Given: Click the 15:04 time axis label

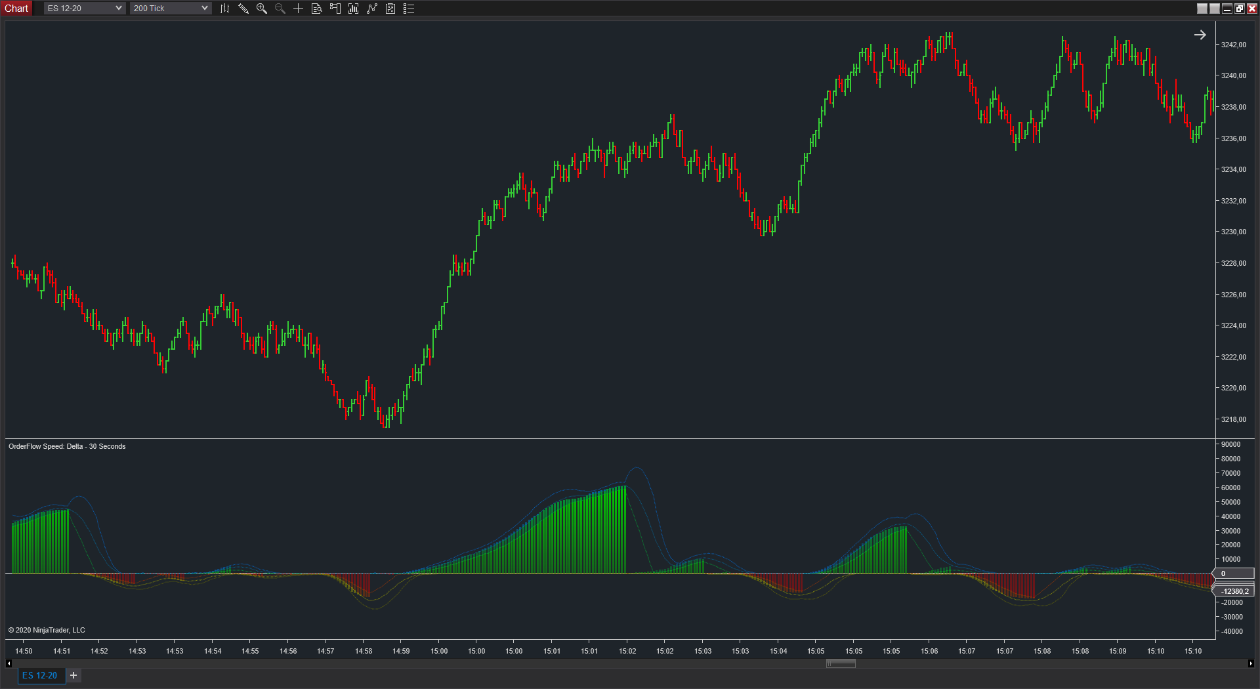Looking at the screenshot, I should 778,651.
